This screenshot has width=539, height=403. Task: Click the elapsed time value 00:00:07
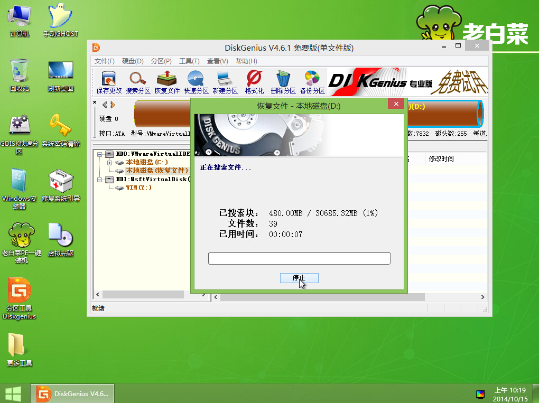pyautogui.click(x=286, y=235)
